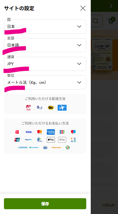Click the 7-Eleven payment icon
Viewport: 118px width, 214px height.
coord(68,148)
